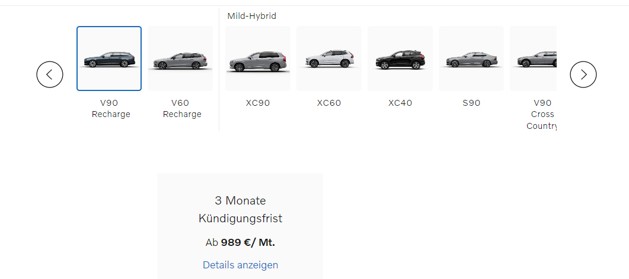Click the V90 Cross Country label

542,114
